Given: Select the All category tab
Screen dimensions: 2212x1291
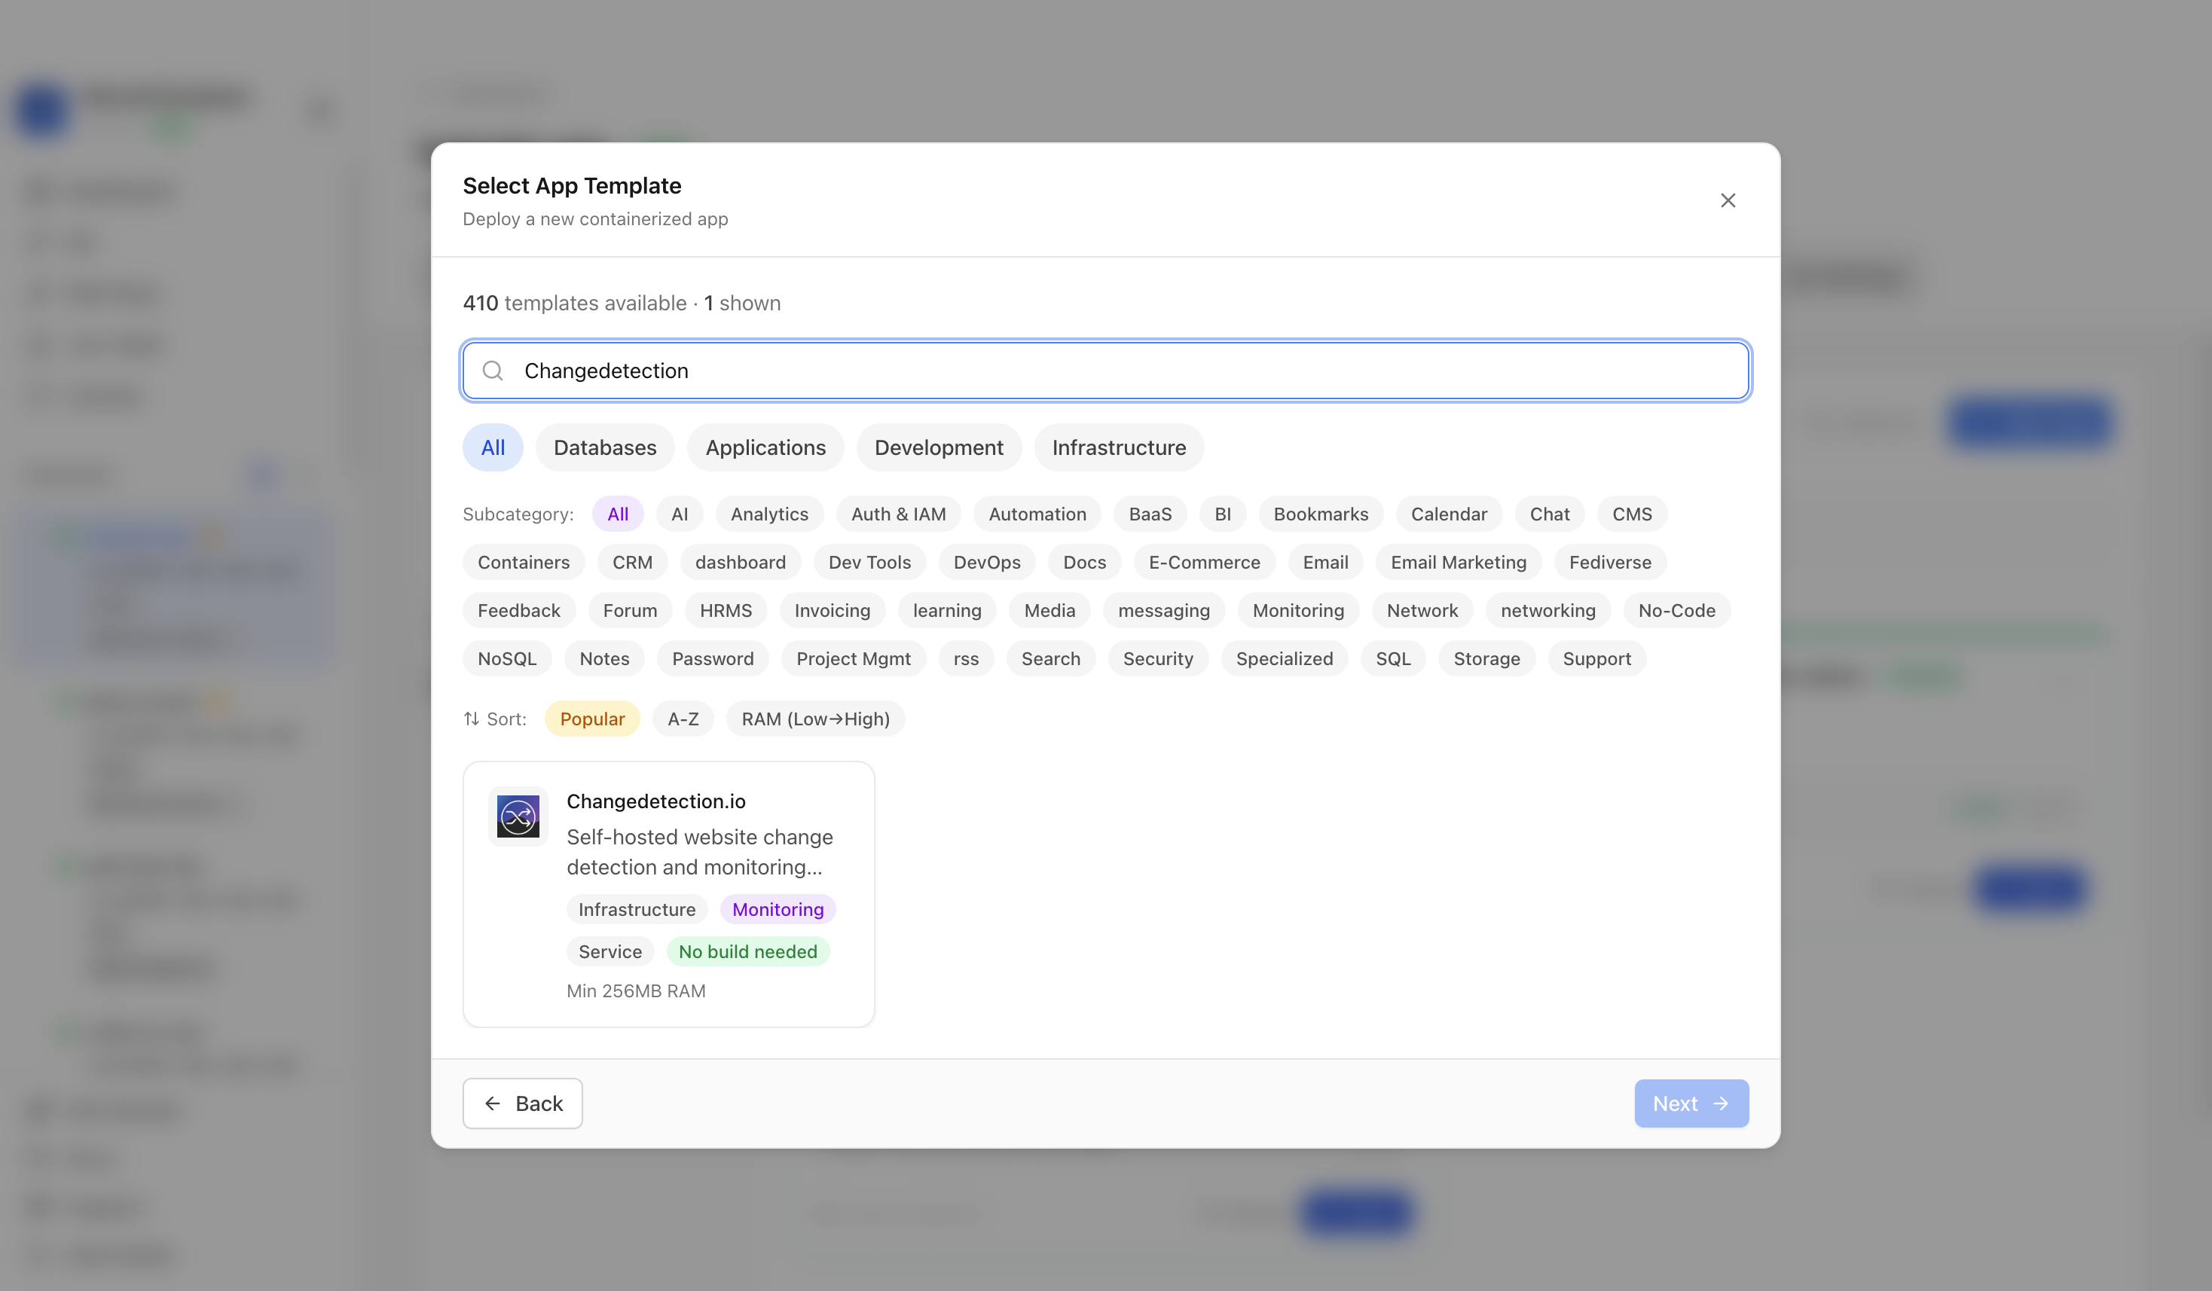Looking at the screenshot, I should [x=493, y=447].
